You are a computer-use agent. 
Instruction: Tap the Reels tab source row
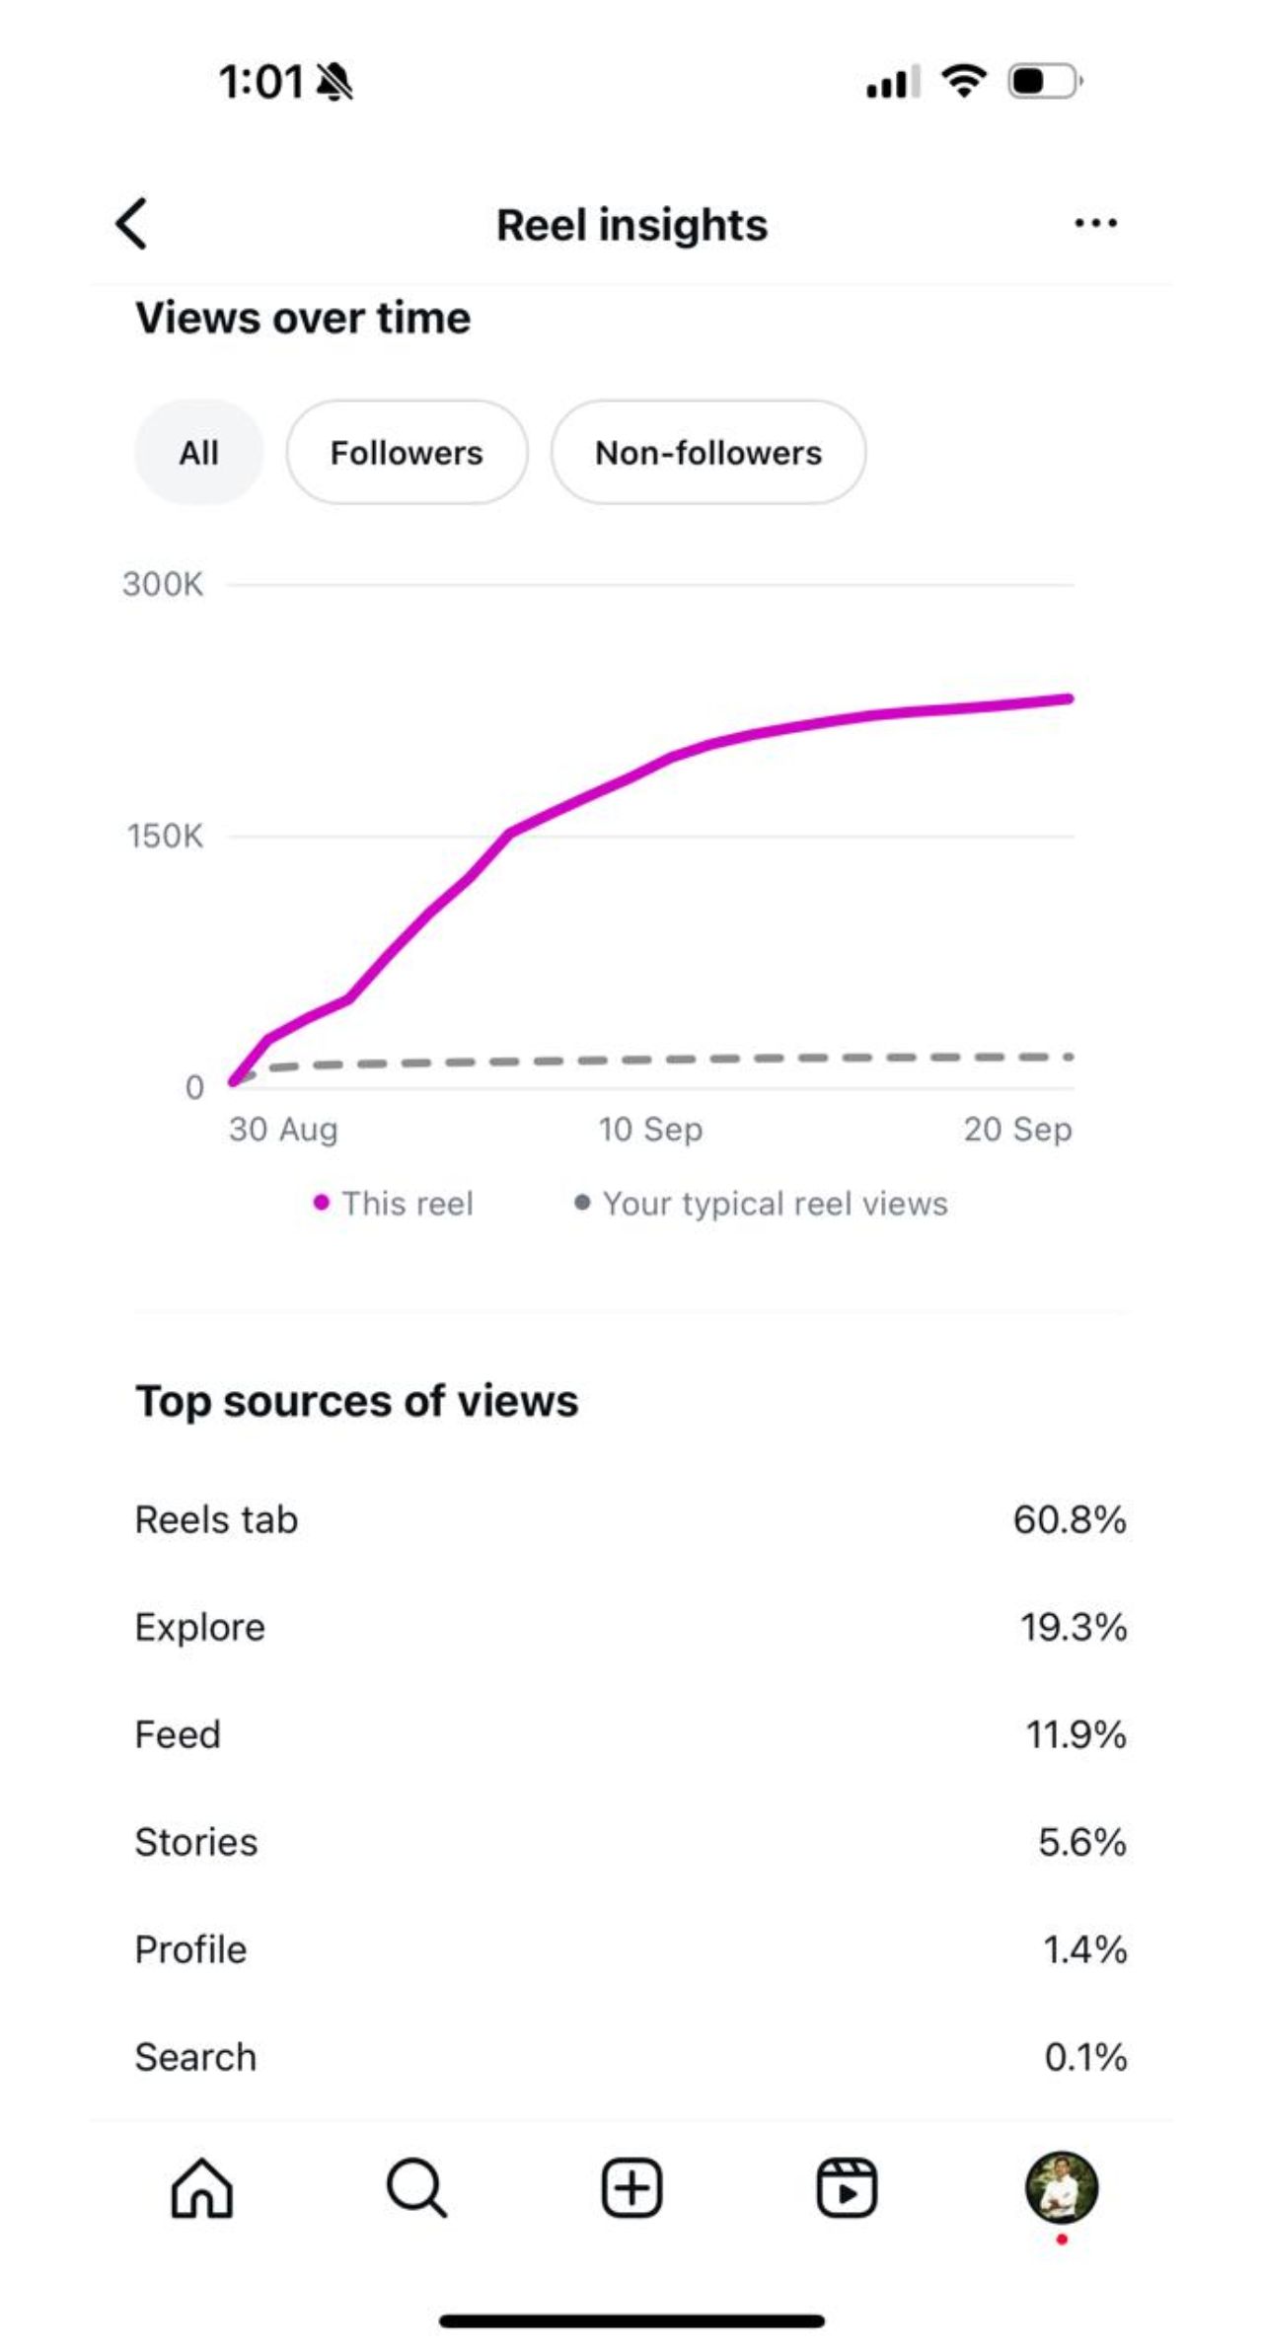click(x=630, y=1520)
